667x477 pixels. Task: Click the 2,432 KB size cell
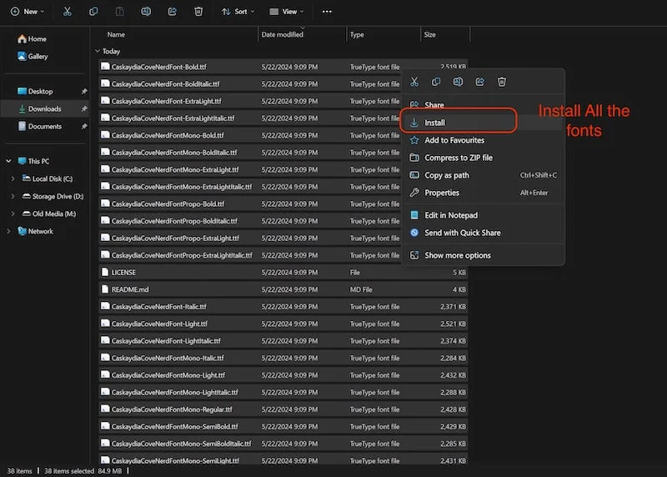(453, 375)
